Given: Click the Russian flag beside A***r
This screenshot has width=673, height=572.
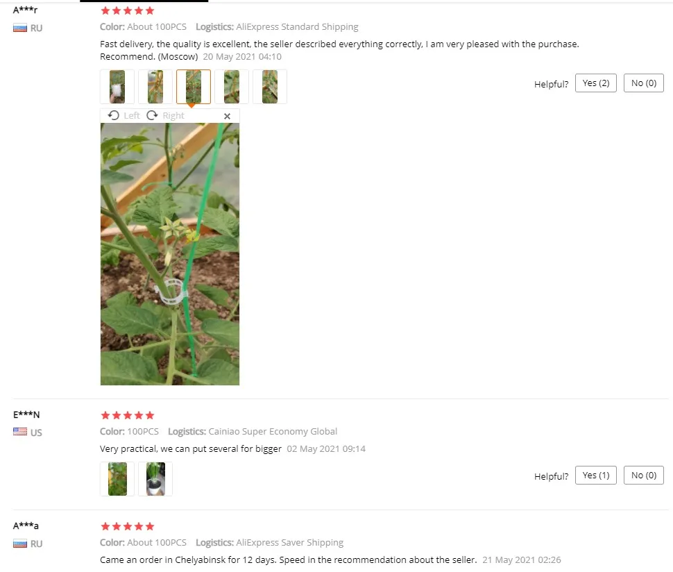Looking at the screenshot, I should click(19, 28).
